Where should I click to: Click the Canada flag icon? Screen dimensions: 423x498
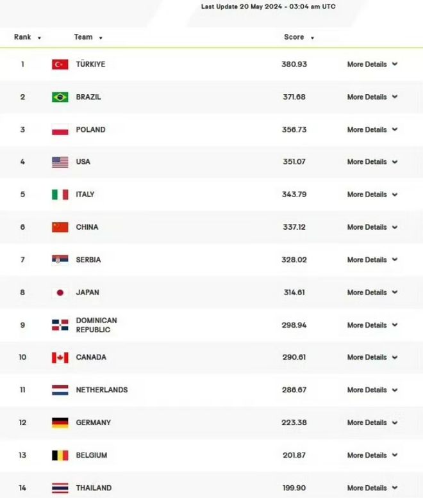(x=60, y=358)
